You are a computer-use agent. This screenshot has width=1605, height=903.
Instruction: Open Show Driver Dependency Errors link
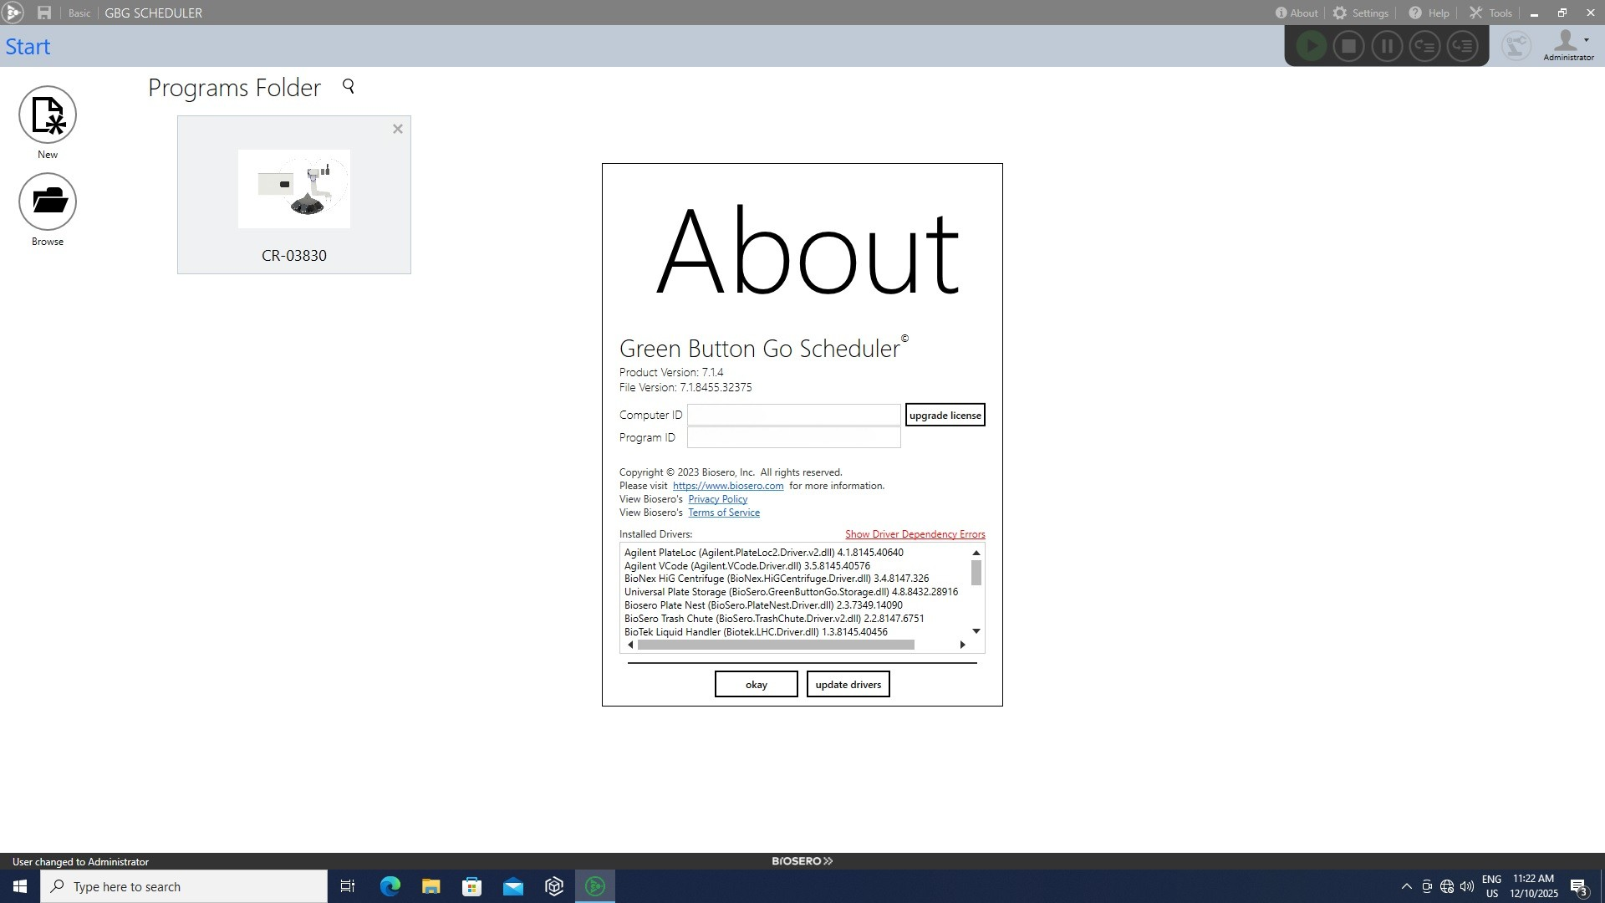915,534
